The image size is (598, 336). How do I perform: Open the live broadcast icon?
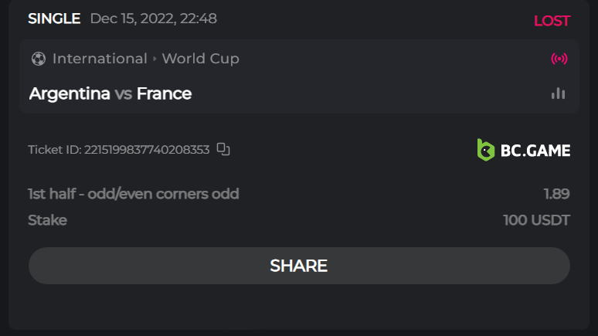559,59
